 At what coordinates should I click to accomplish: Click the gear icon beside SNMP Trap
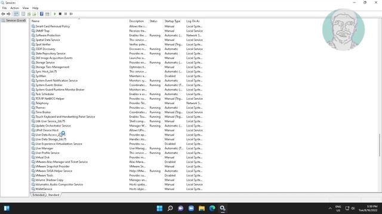tap(33, 31)
